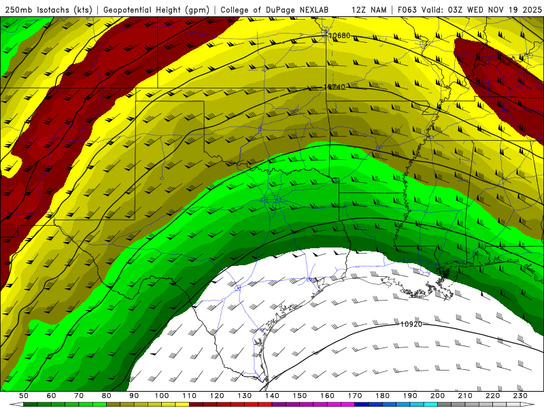
Task: Click the 10740 height contour label
Action: point(335,87)
